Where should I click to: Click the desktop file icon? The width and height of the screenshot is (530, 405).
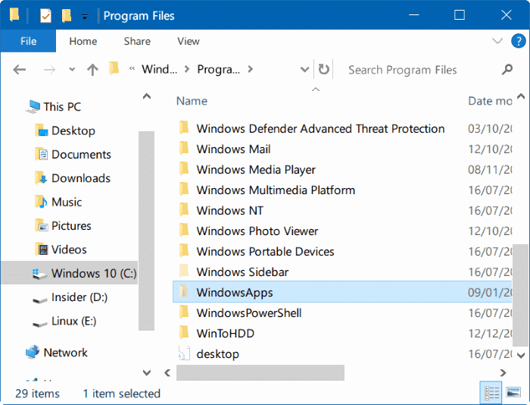coord(184,353)
